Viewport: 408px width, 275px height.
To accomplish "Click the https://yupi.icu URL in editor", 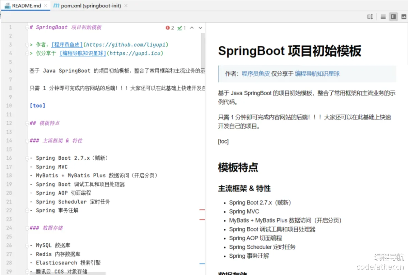I will (x=135, y=53).
